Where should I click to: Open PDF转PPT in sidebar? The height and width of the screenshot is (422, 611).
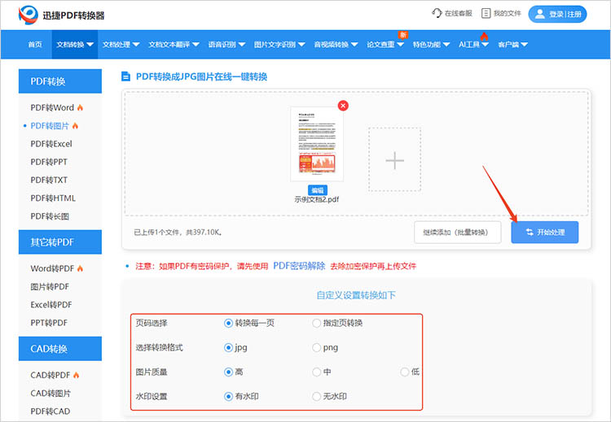tap(49, 162)
